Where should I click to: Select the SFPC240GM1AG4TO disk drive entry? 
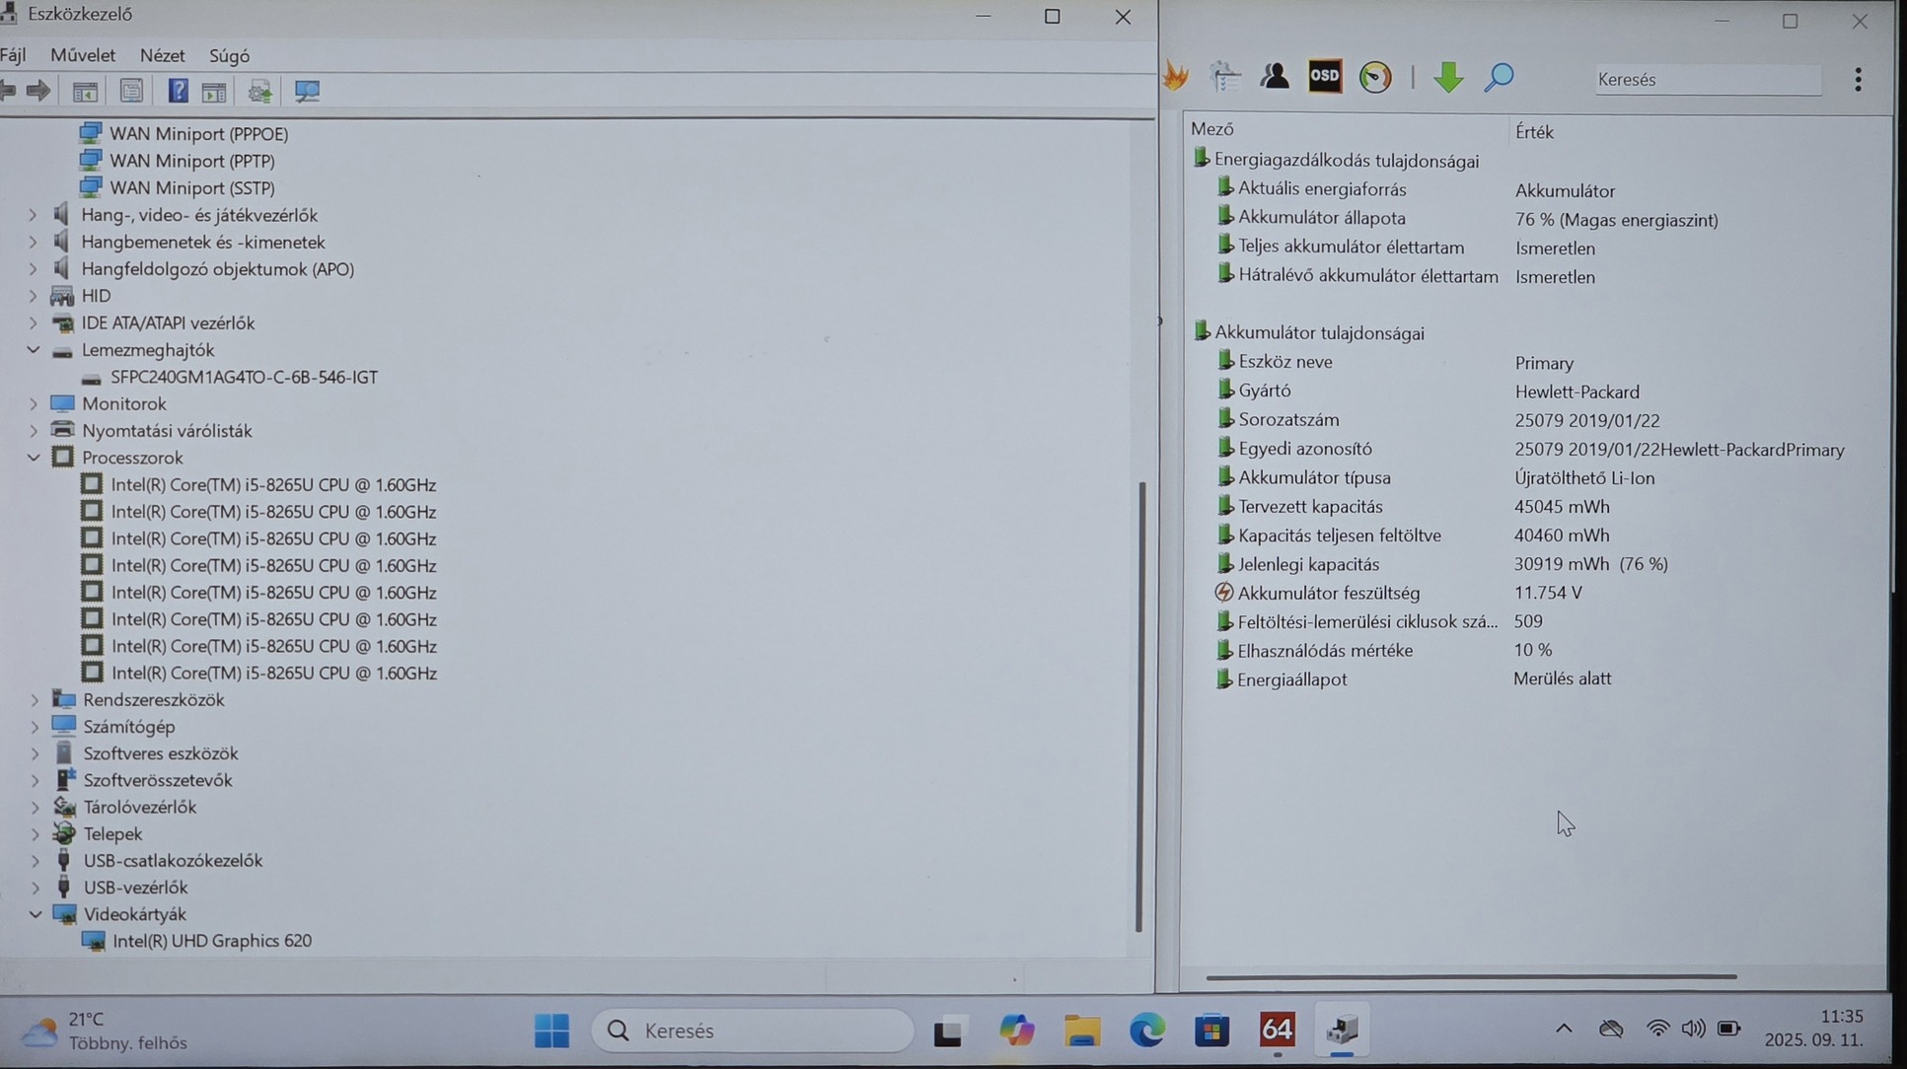pos(244,377)
